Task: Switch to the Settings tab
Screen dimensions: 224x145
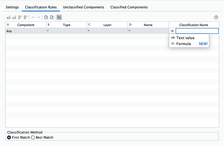Action: 12,7
